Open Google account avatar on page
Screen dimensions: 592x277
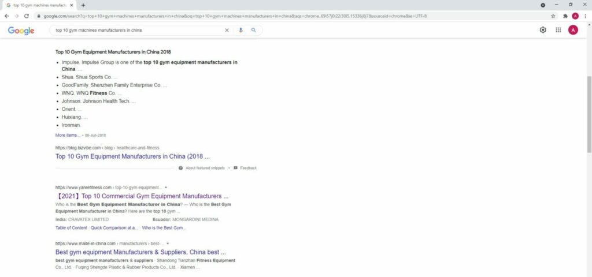tap(573, 30)
